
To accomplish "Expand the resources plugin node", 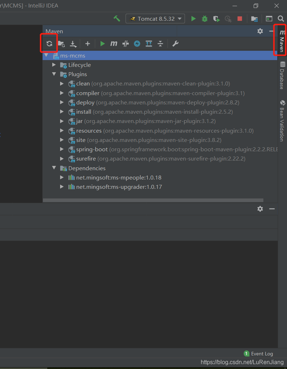I will (62, 131).
